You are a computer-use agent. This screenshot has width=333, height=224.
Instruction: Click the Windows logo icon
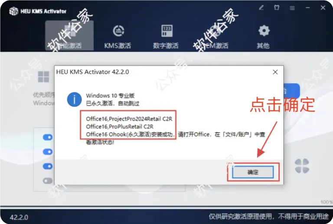point(43,77)
